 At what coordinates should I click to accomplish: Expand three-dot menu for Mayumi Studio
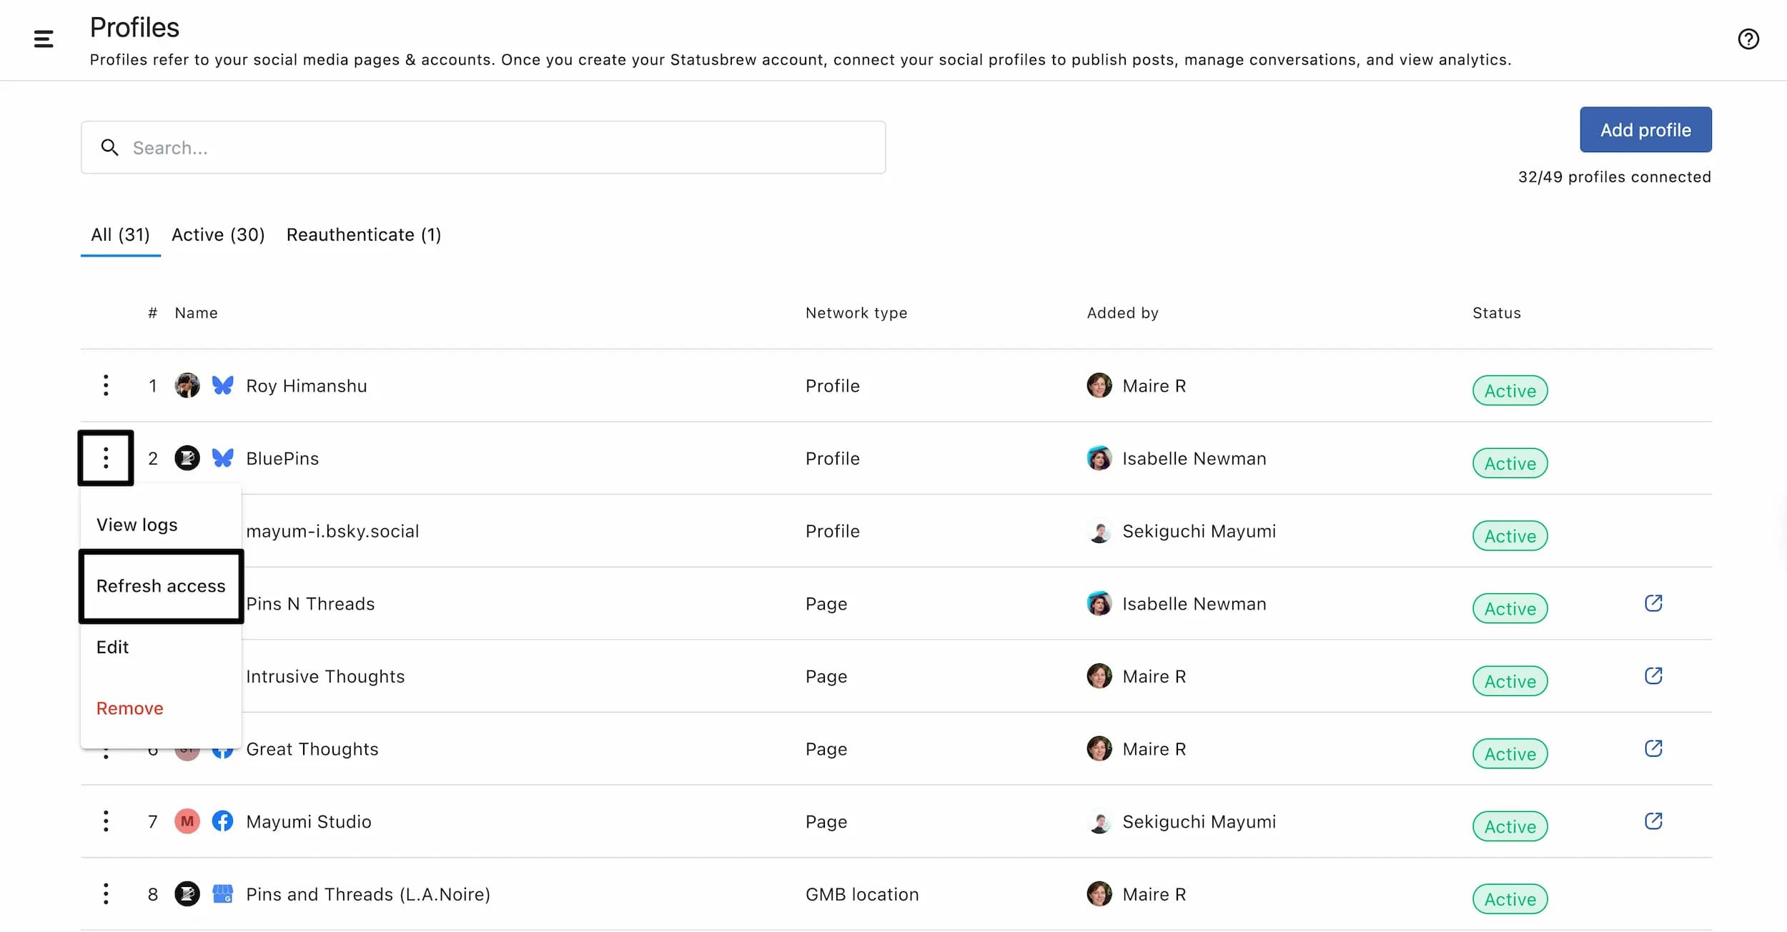(106, 821)
